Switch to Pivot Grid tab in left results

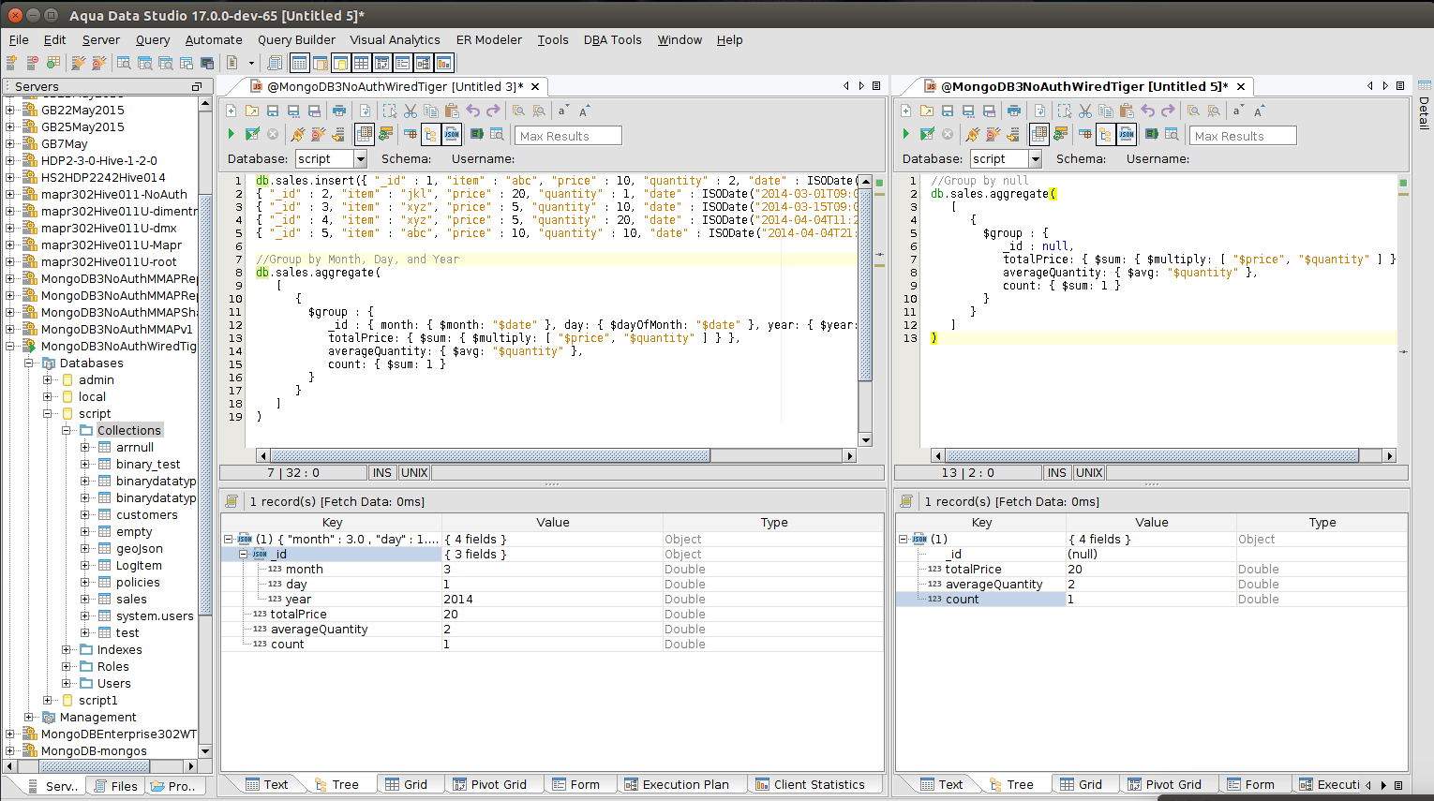tap(489, 785)
